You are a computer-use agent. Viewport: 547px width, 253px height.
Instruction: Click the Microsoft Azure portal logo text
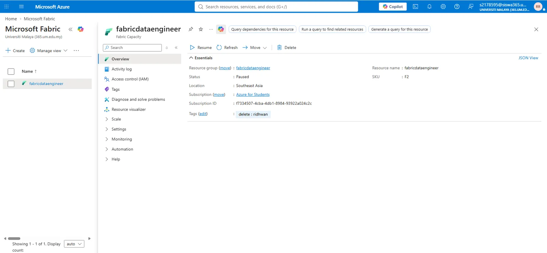[x=52, y=7]
